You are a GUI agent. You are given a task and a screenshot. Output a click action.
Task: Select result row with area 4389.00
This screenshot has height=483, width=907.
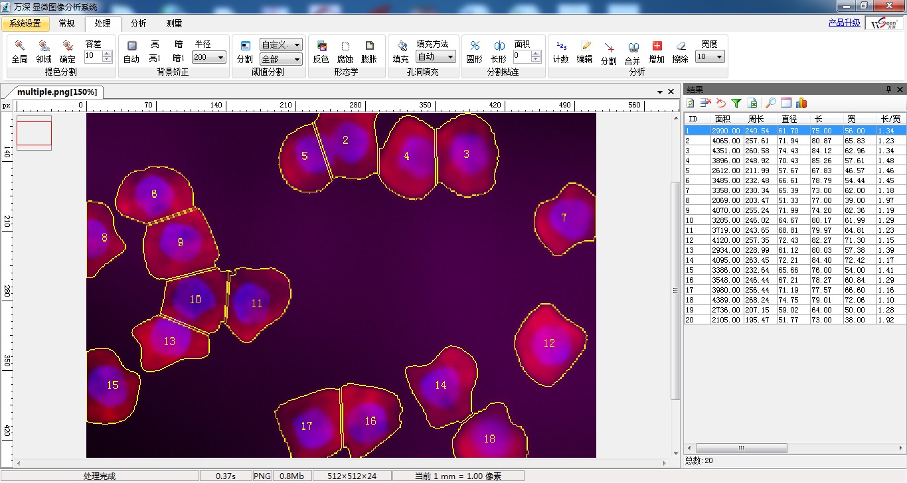(795, 300)
